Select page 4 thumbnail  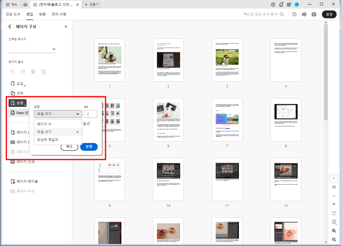point(286,60)
